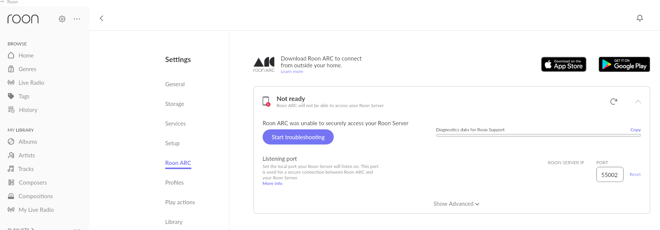Open the Library settings tab
The height and width of the screenshot is (230, 660).
(174, 222)
